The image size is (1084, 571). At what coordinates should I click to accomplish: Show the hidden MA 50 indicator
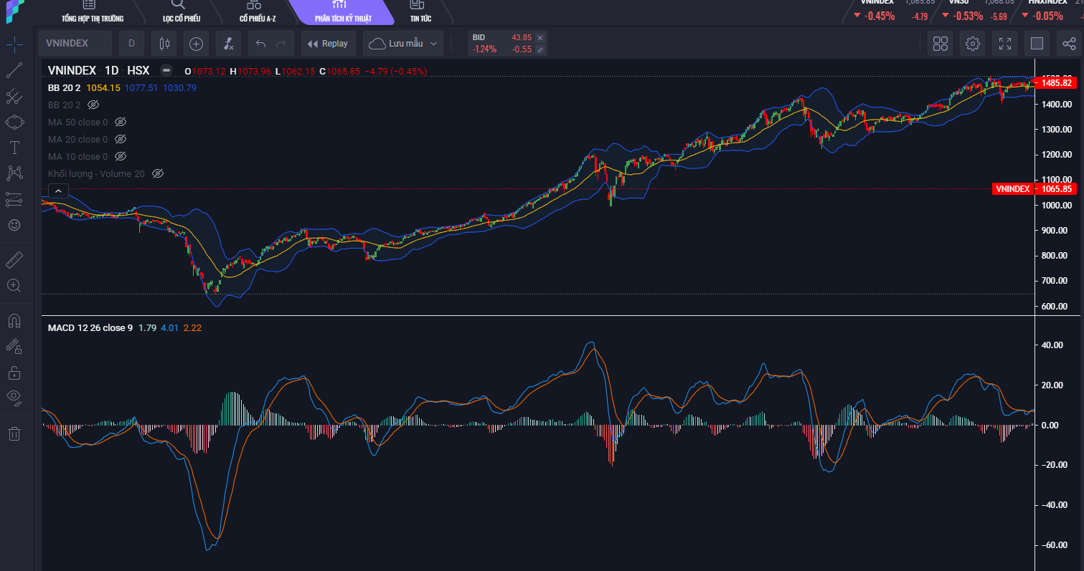click(121, 122)
